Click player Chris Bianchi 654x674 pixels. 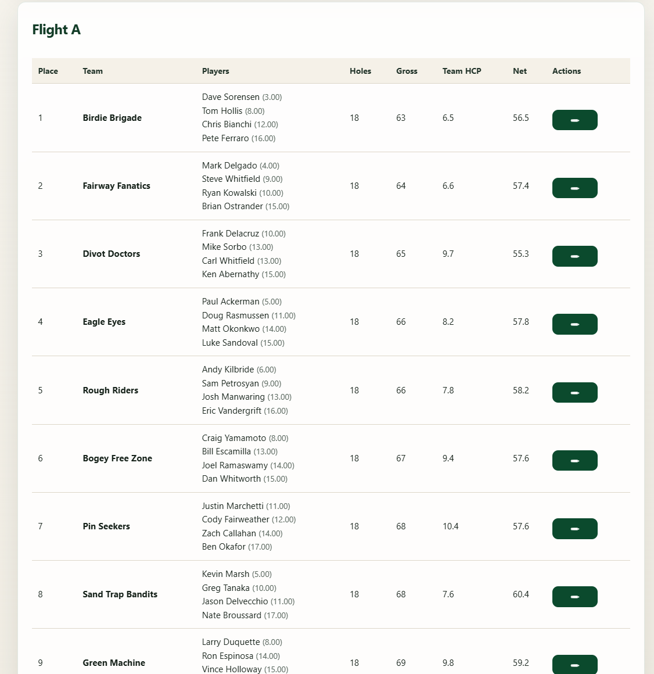227,124
